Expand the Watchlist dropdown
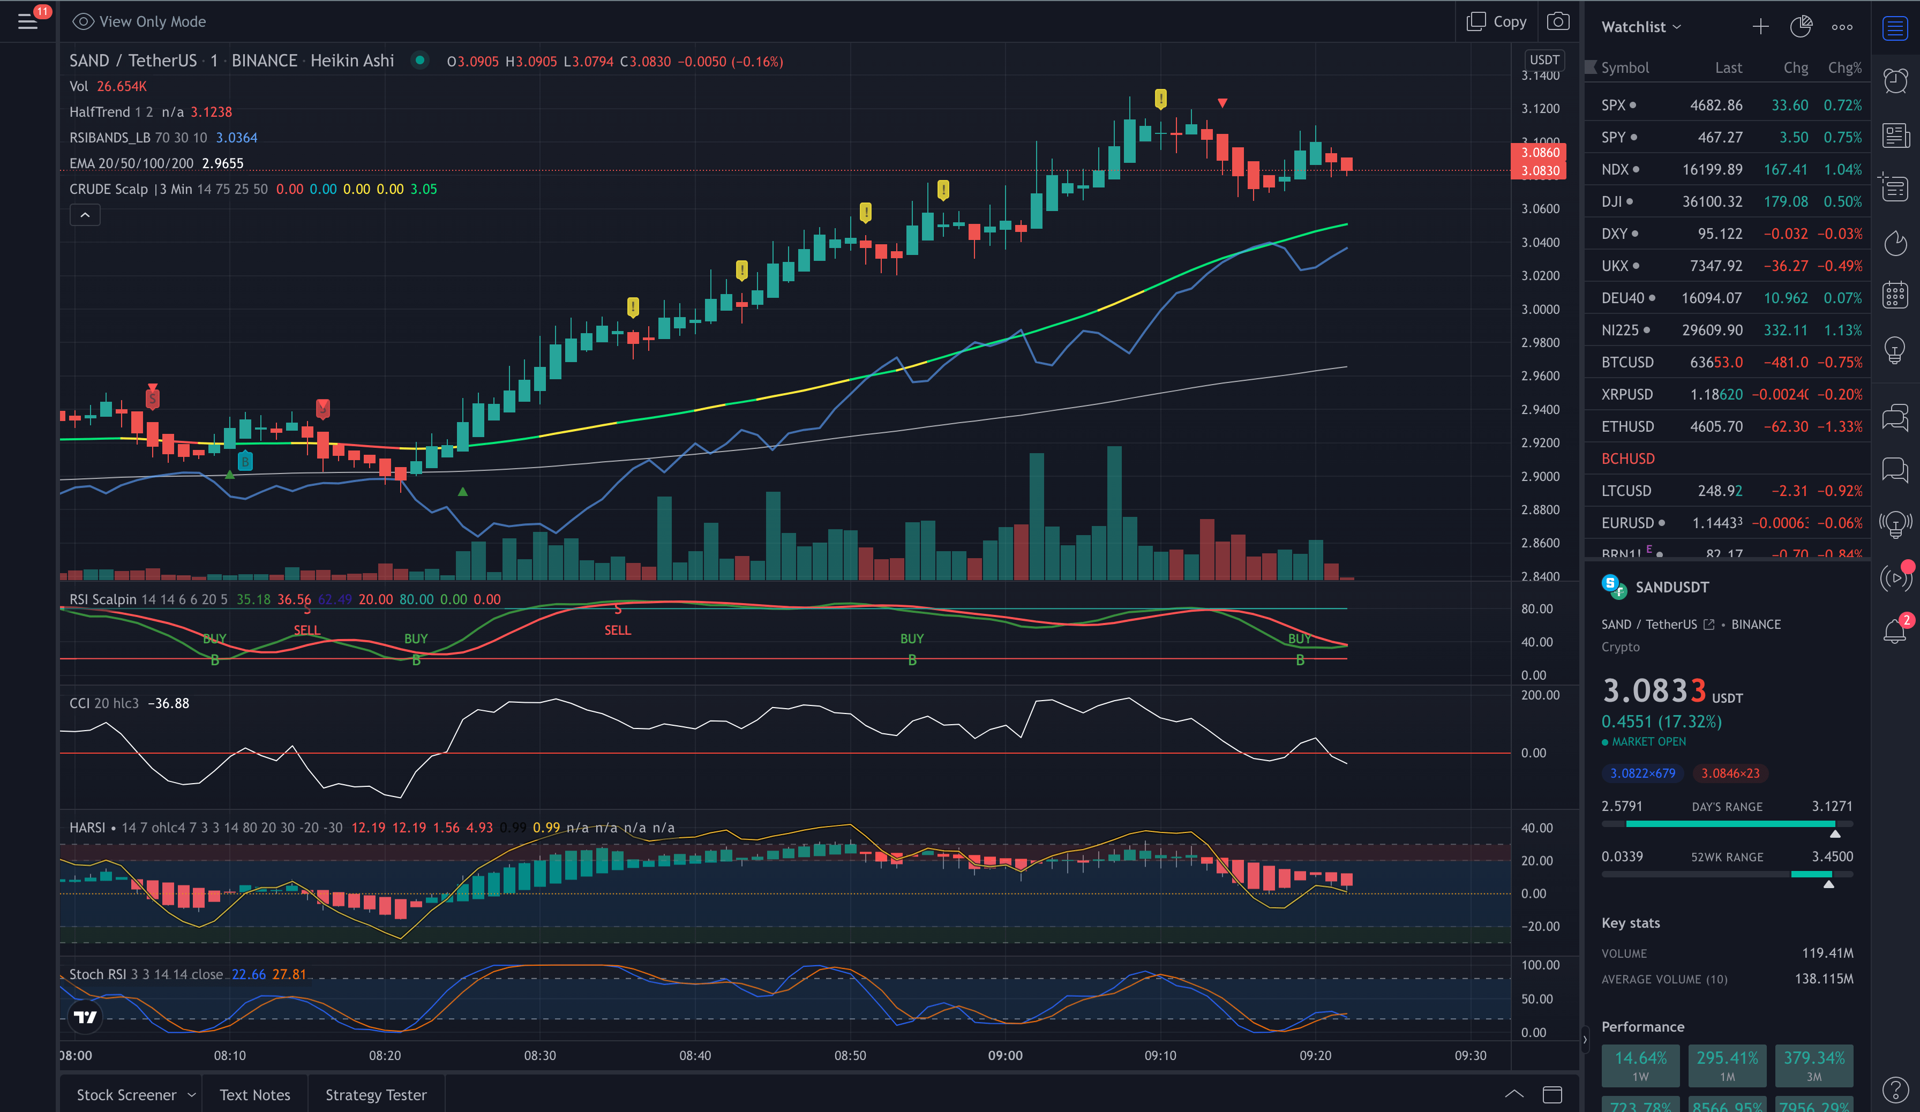The height and width of the screenshot is (1112, 1920). coord(1641,27)
